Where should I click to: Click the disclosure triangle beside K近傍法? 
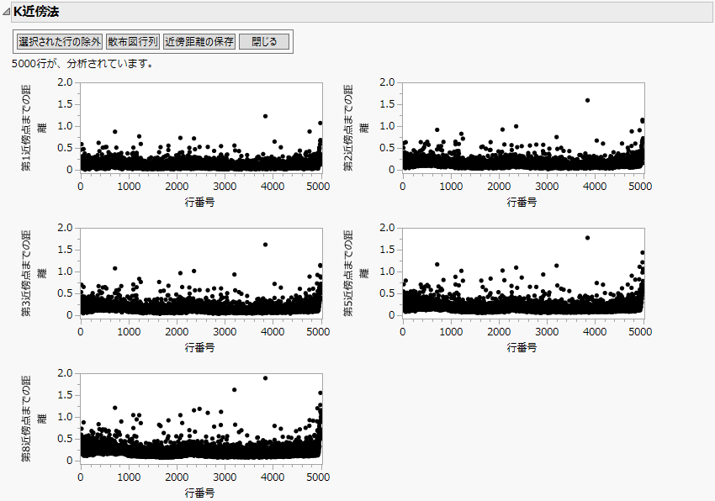click(x=8, y=11)
